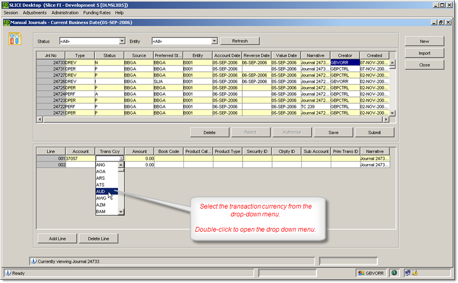Click the network connection status icon

pos(407,273)
